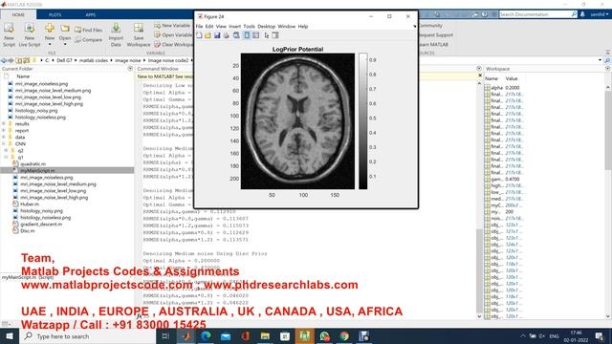Toggle Edit Plot arrow in figure toolbar
The width and height of the screenshot is (612, 344).
pos(267,35)
